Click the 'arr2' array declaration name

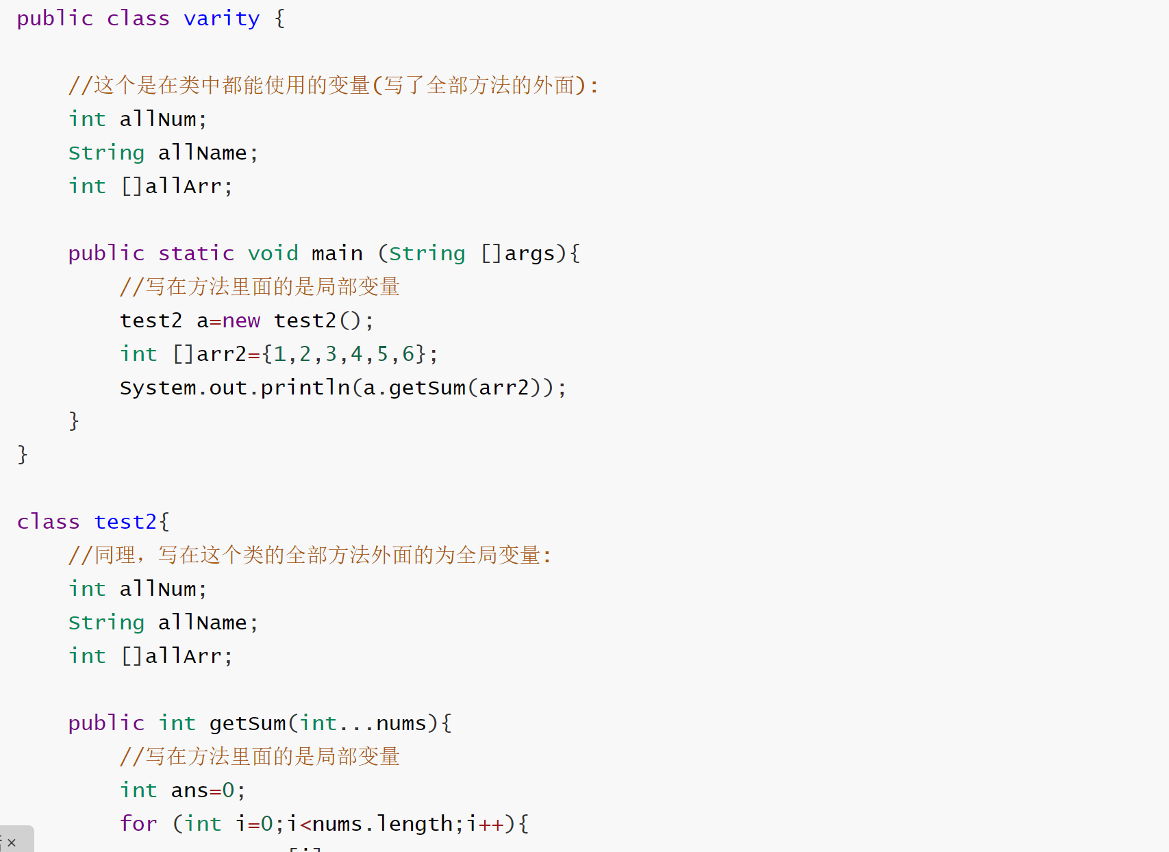pyautogui.click(x=221, y=354)
